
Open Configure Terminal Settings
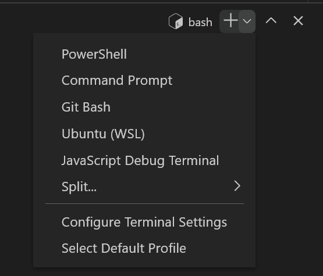(144, 222)
